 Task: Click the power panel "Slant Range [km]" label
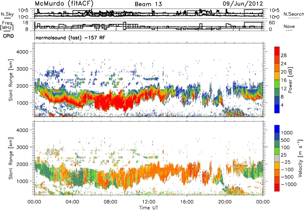click(x=11, y=80)
